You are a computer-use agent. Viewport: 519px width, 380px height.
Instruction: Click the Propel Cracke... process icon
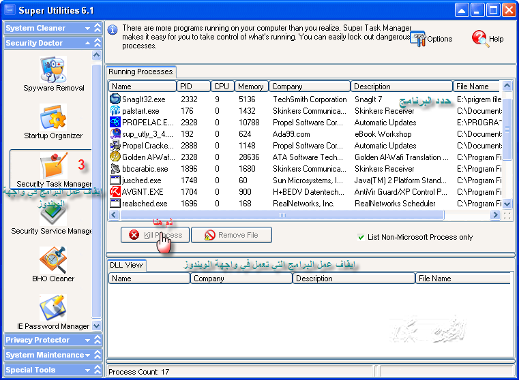pos(115,145)
